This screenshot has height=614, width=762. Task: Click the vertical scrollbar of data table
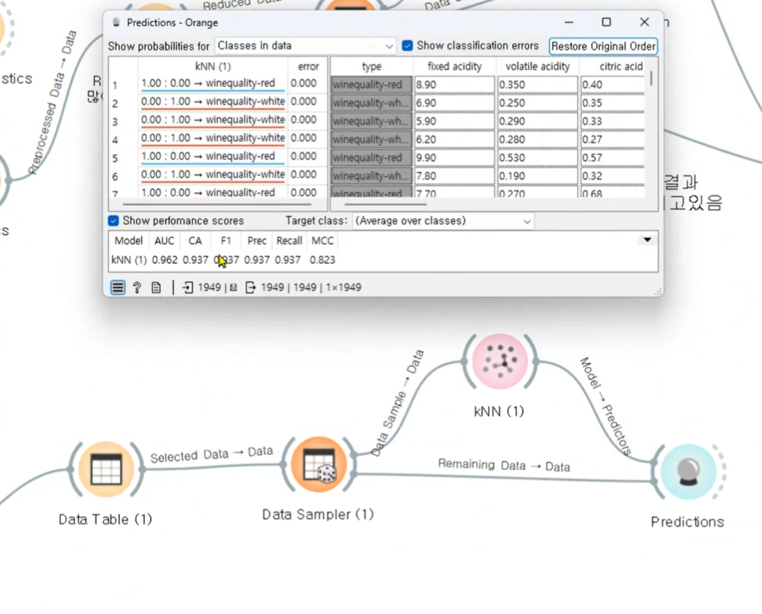651,79
